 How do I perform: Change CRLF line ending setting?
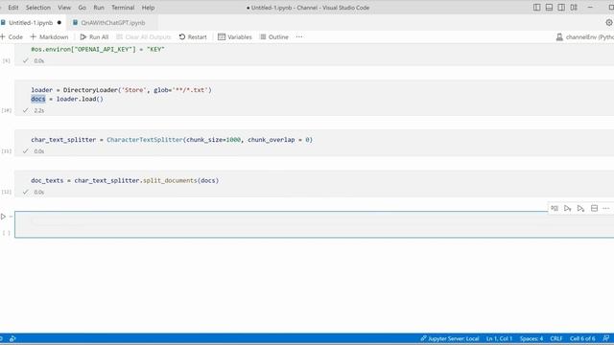(556, 338)
